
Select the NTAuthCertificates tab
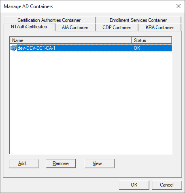[29, 27]
